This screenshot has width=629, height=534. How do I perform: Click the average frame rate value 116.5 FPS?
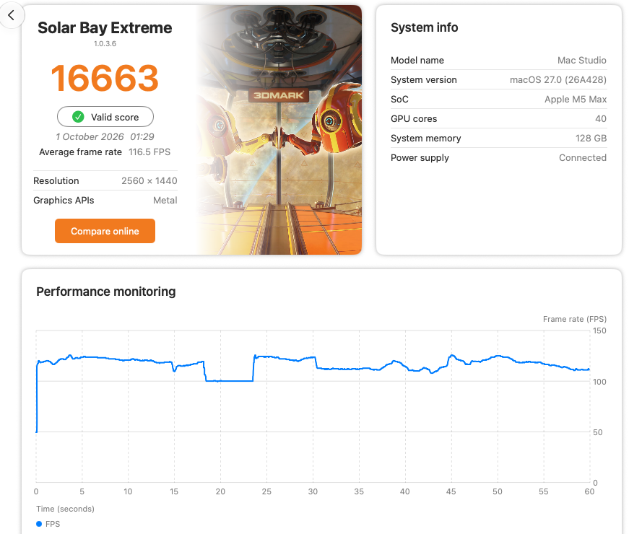coord(149,152)
